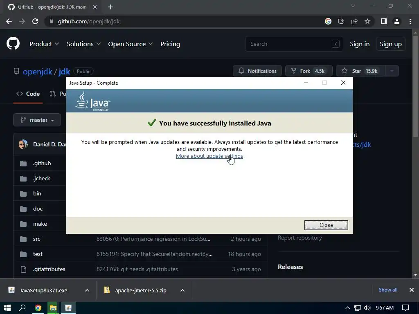The height and width of the screenshot is (314, 419).
Task: Click the GitHub octocat logo
Action: (x=13, y=44)
